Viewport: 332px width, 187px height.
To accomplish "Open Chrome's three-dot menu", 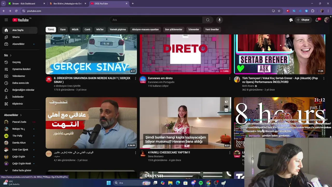I will [328, 11].
